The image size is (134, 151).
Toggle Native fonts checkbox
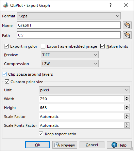(102, 46)
